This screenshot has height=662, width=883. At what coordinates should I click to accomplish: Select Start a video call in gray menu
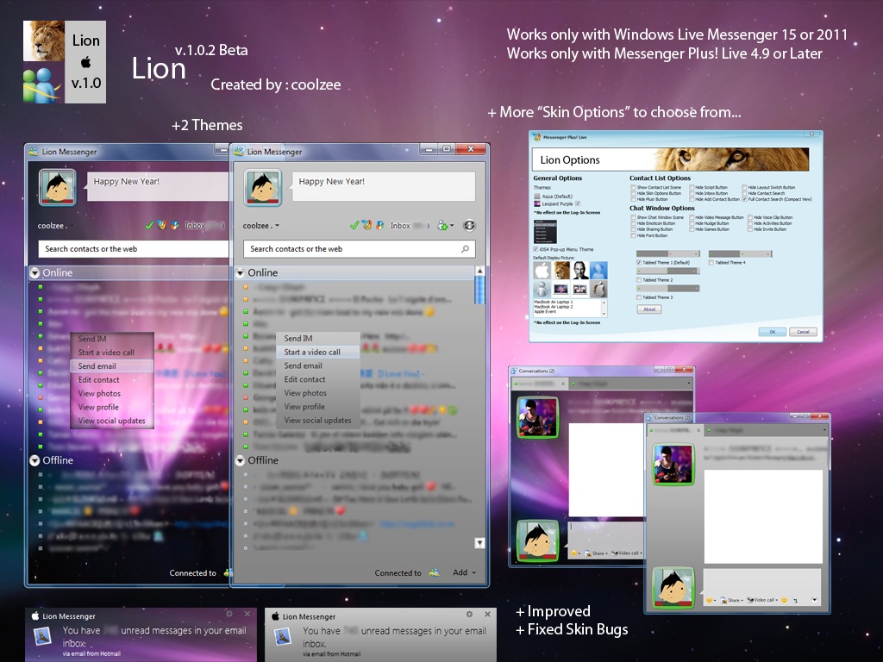(x=318, y=352)
